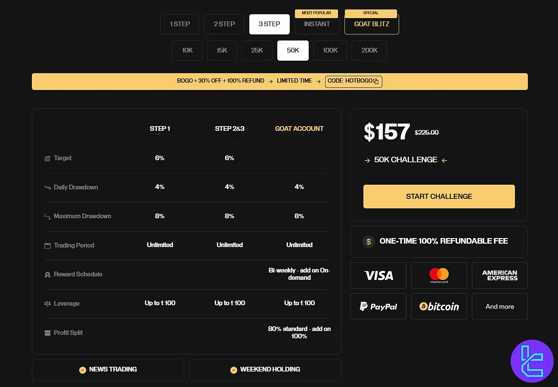Select the 100K account size option

click(330, 50)
